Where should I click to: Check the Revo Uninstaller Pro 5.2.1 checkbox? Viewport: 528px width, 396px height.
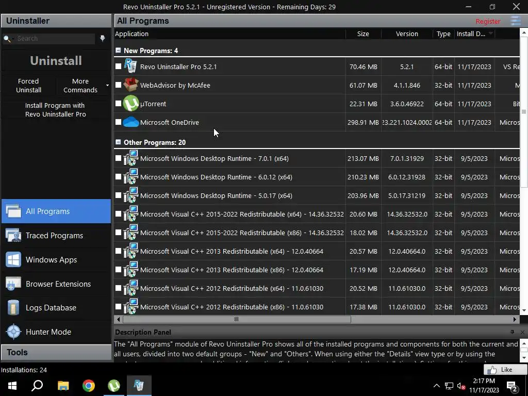pyautogui.click(x=118, y=67)
